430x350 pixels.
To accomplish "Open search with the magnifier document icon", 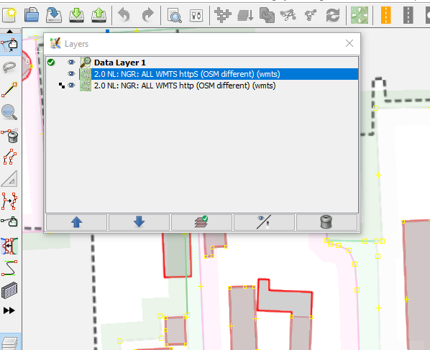I will 175,15.
